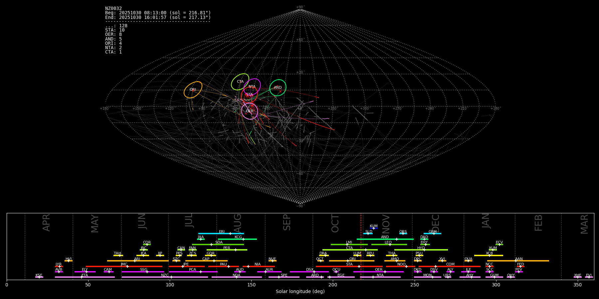
Task: Click the EVI shower marker in timeline
Action: click(x=589, y=277)
